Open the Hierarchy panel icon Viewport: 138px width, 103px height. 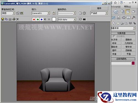(118, 18)
